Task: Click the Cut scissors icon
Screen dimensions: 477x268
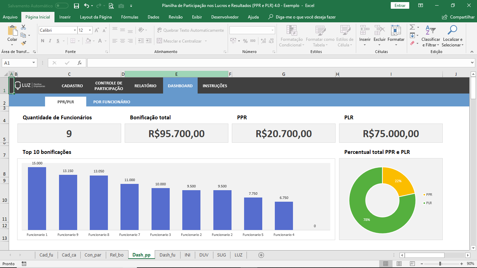Action: (x=23, y=27)
